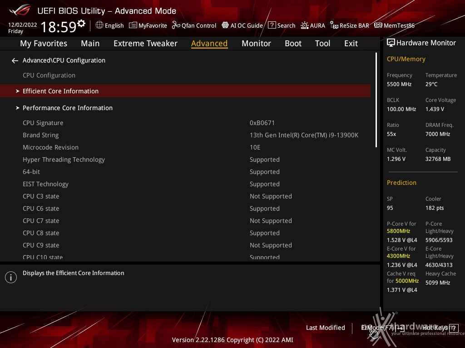This screenshot has height=348, width=465.
Task: Toggle AURA lighting control
Action: point(313,25)
